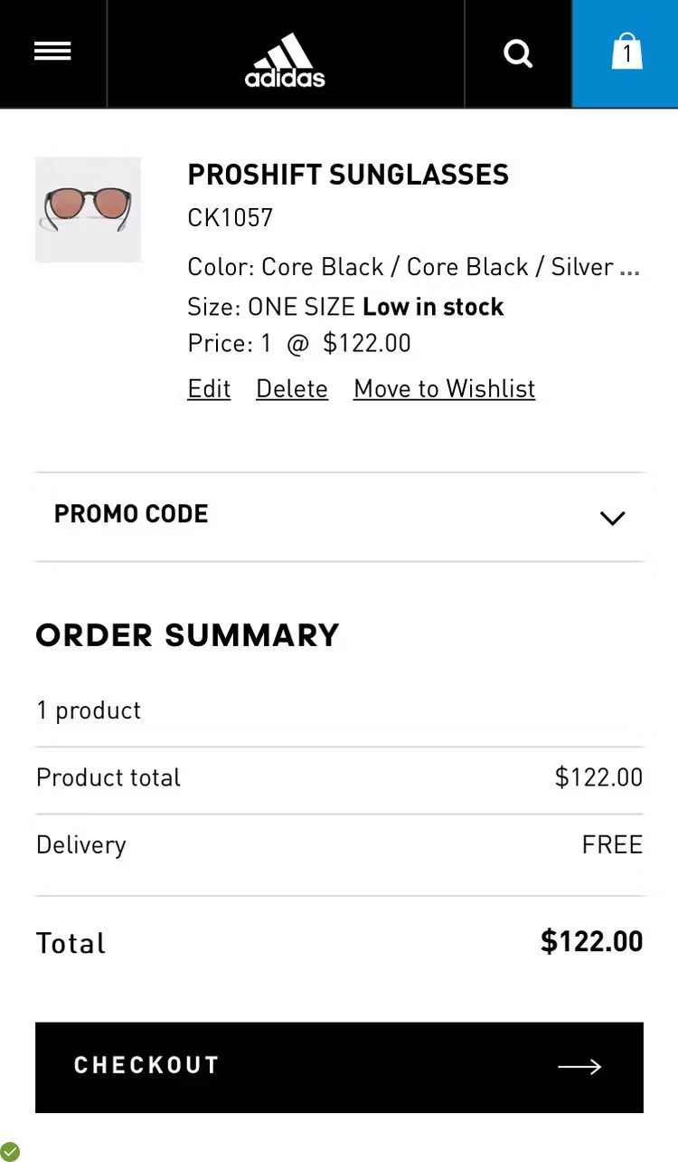
Task: Open the sunglasses product thumbnail
Action: 89,210
